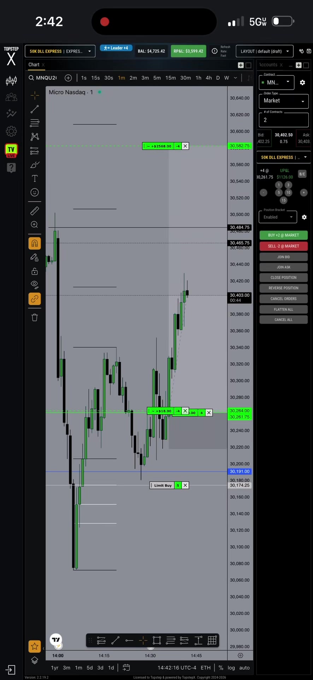
Task: Increase contracts with the plus button
Action: [304, 193]
